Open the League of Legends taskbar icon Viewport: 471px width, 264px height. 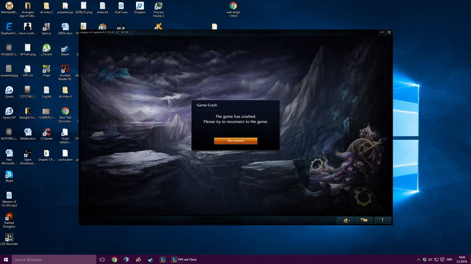162,259
